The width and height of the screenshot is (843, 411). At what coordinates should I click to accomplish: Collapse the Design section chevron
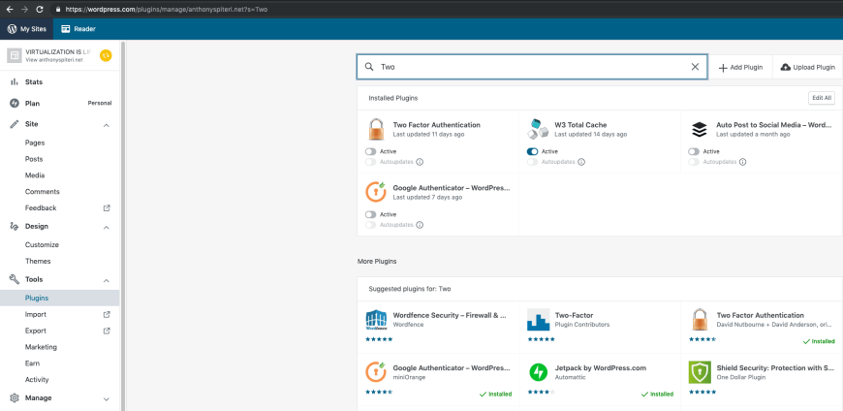(x=107, y=227)
